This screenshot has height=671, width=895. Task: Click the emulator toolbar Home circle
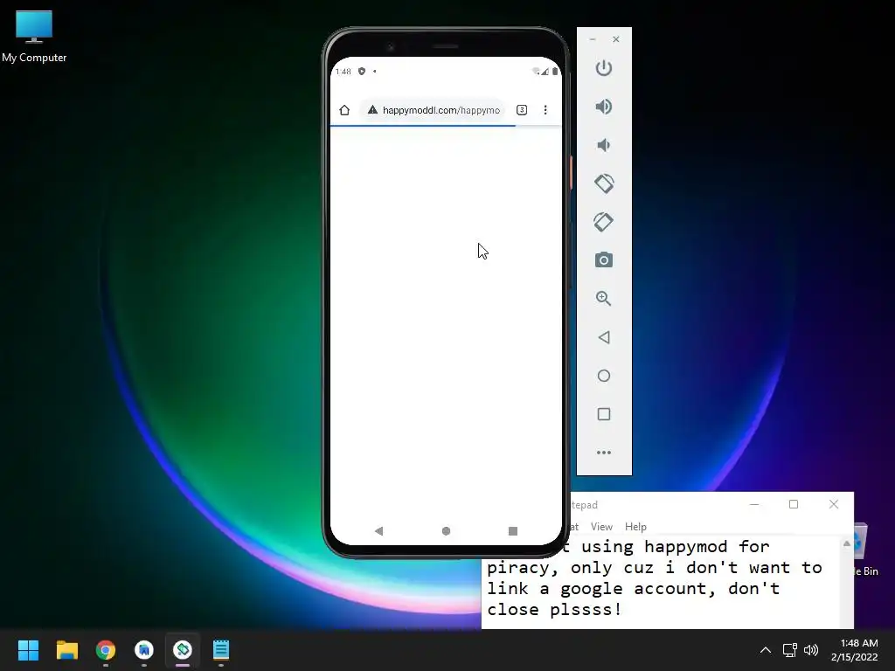[603, 376]
